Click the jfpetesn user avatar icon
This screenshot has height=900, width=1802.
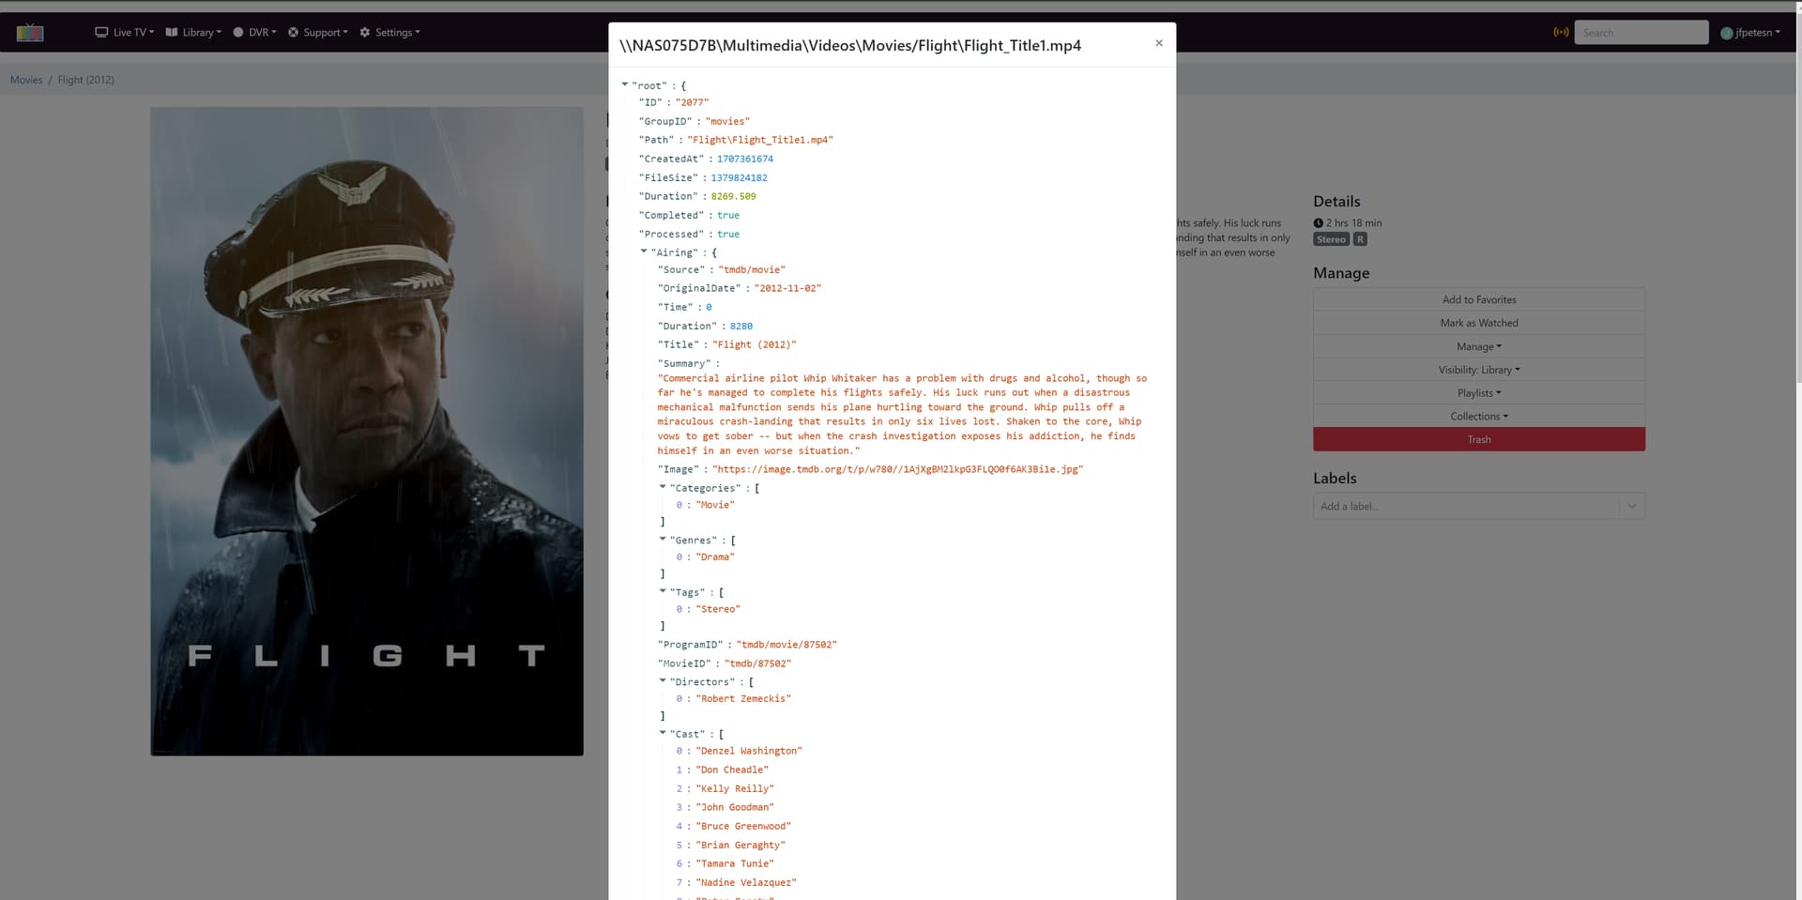point(1726,33)
